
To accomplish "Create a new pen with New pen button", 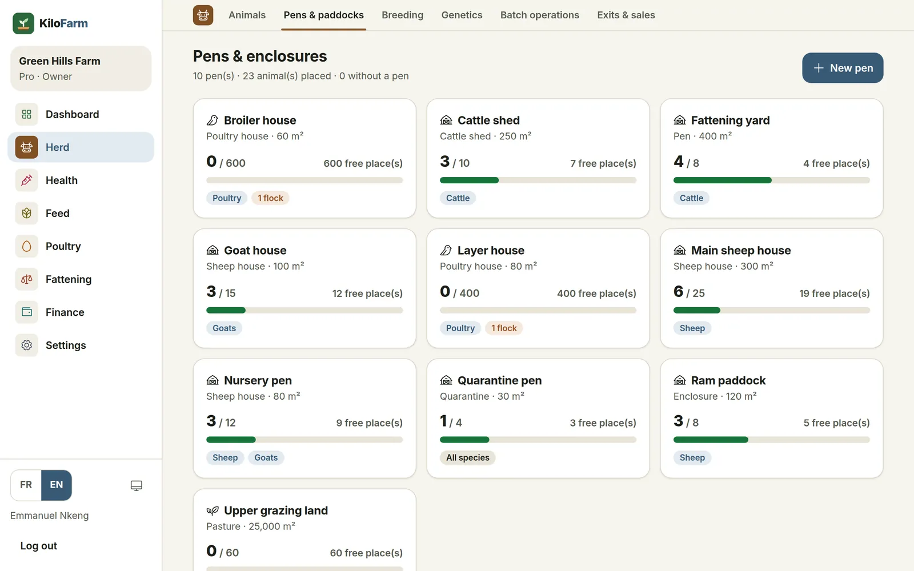I will point(843,68).
